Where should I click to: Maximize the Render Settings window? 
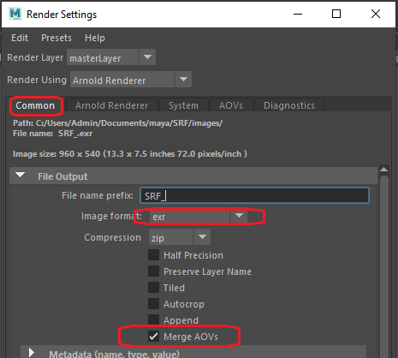coord(336,14)
